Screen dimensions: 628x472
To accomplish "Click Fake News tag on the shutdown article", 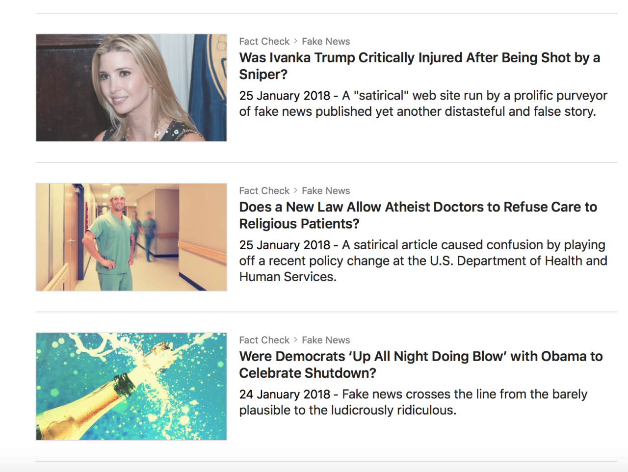I will click(326, 340).
